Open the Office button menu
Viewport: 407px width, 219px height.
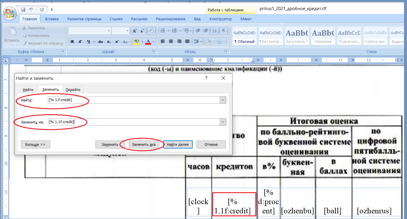coord(10,13)
